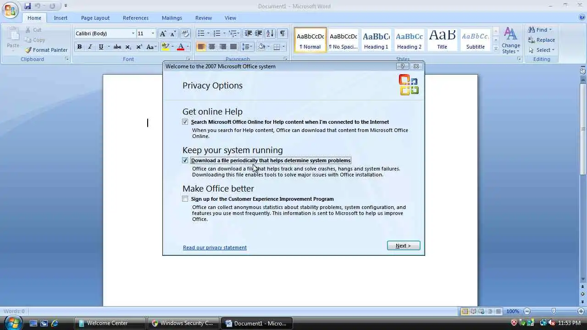Click the Next button in Privacy Options
The image size is (587, 330).
(404, 246)
